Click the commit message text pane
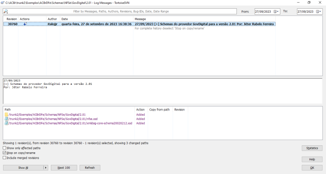Screen dimensions: 326x174 (163, 91)
